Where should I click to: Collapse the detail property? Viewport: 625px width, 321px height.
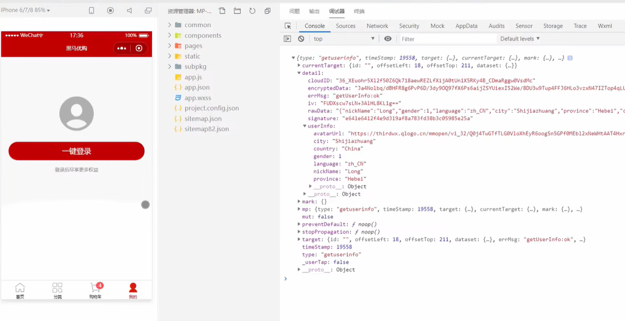pyautogui.click(x=299, y=73)
